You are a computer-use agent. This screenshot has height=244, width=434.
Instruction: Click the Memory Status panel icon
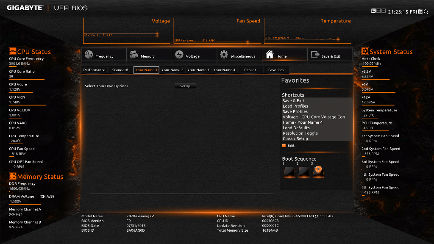(x=12, y=176)
